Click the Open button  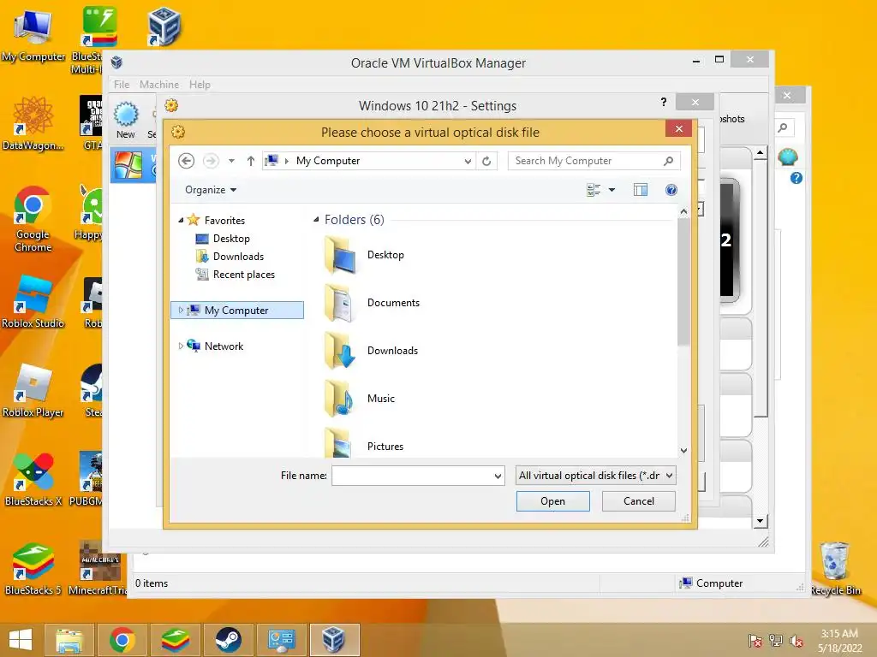552,501
